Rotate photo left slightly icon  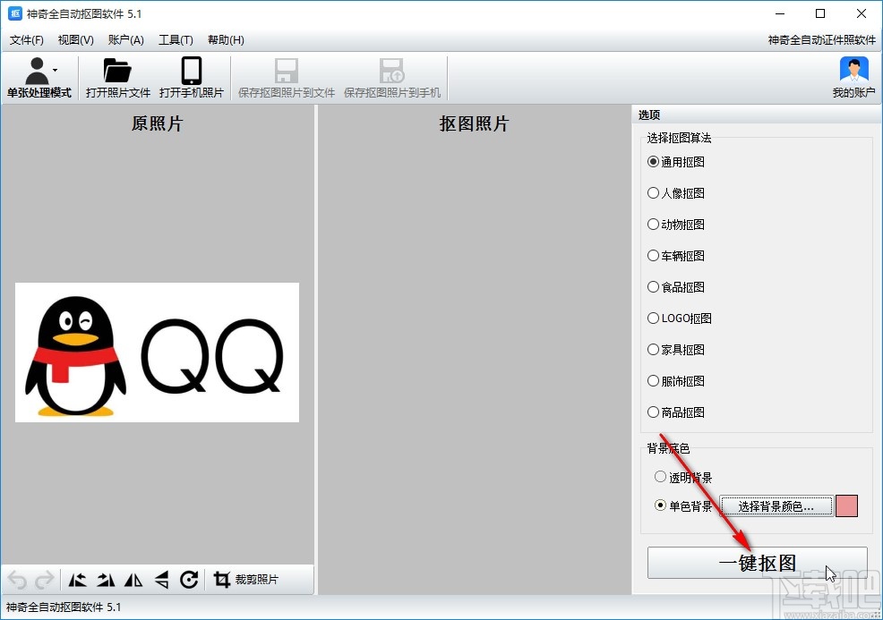pos(78,580)
